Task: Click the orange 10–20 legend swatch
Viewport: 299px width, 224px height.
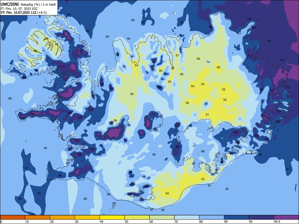Action: [38, 217]
